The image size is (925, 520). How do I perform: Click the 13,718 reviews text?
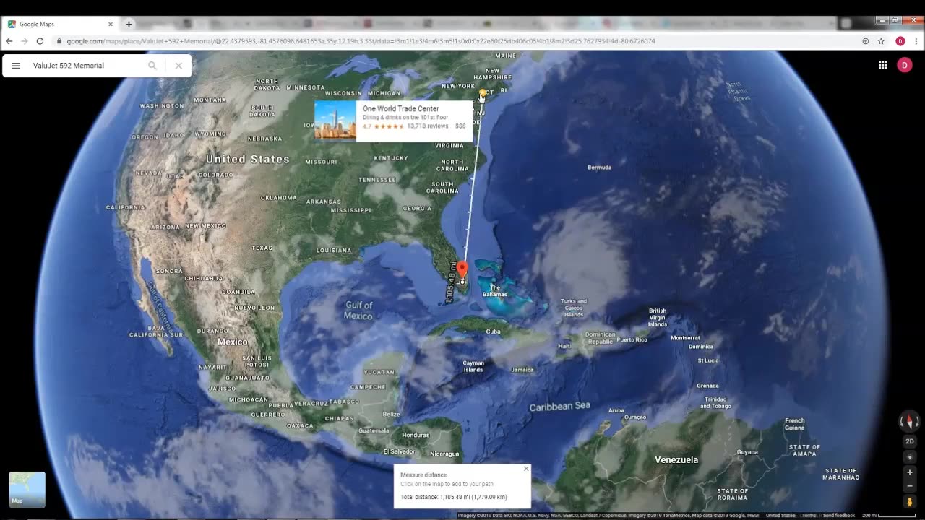coord(428,126)
